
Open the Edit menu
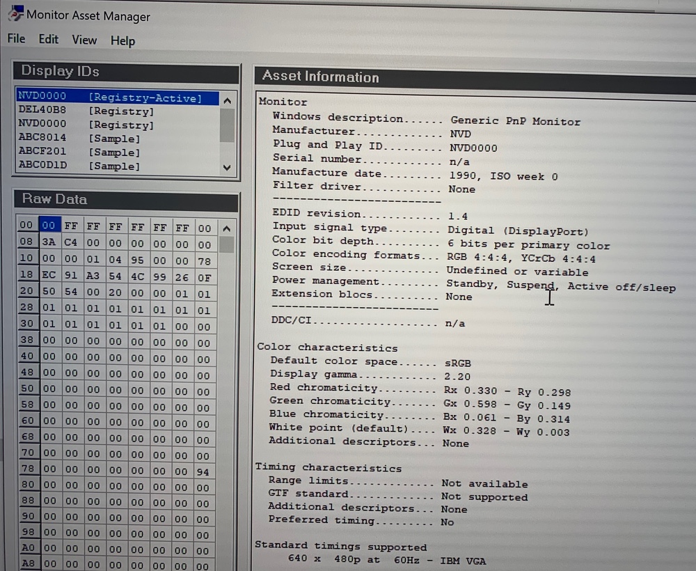(x=49, y=39)
